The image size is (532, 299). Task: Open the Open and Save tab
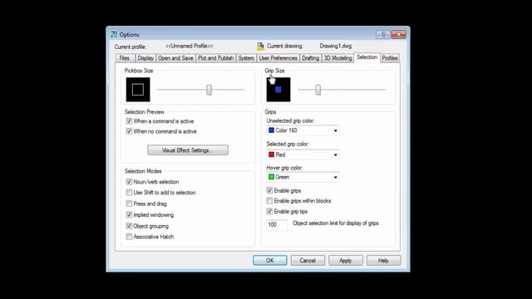tap(175, 58)
